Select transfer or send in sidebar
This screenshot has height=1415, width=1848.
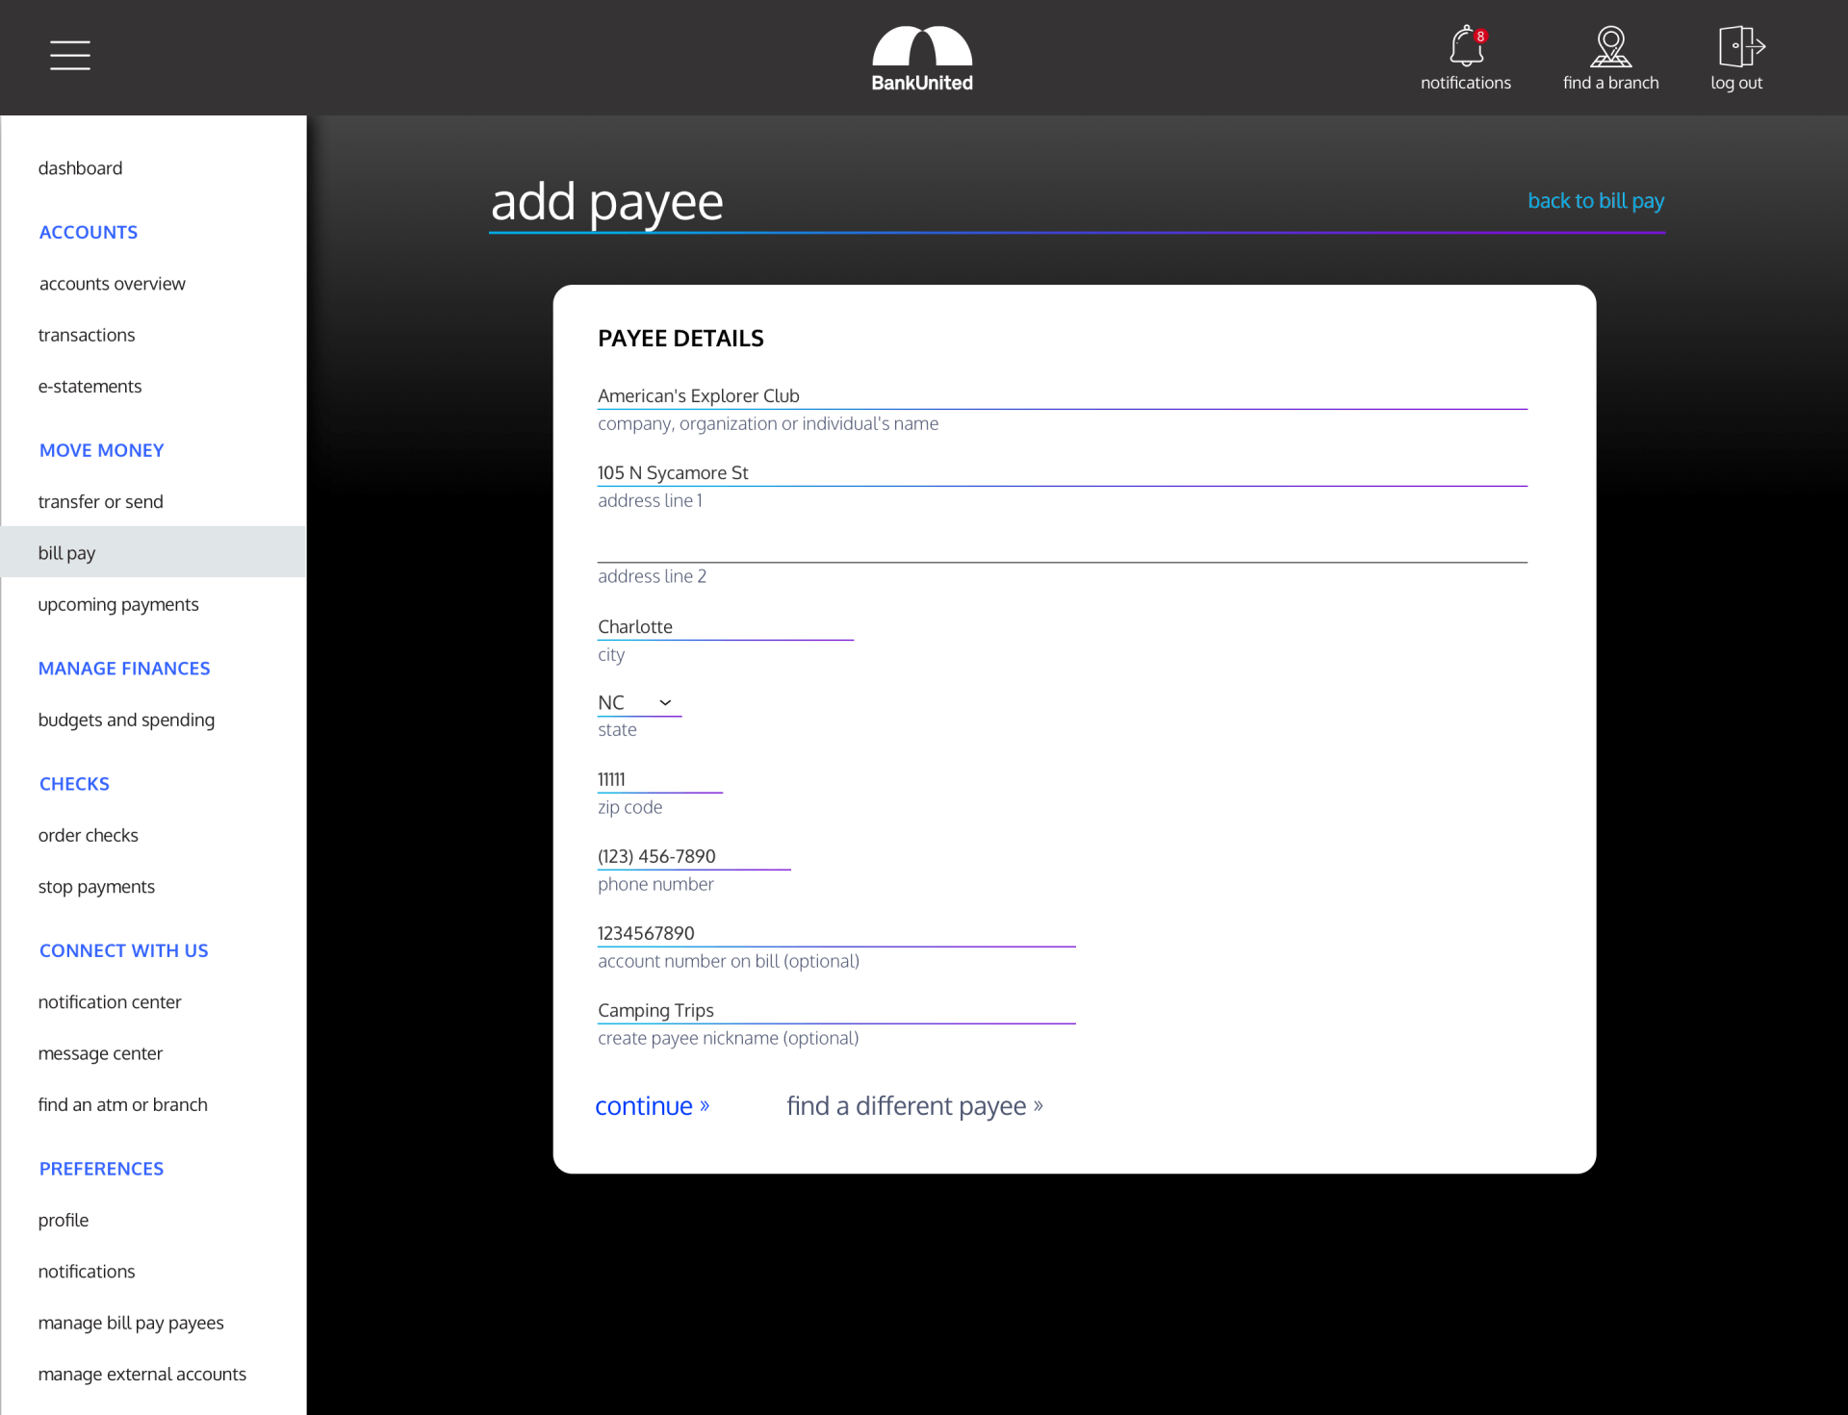[100, 502]
